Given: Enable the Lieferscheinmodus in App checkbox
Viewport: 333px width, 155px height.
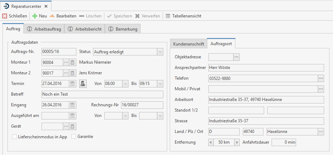Looking at the screenshot, I should [x=15, y=137].
